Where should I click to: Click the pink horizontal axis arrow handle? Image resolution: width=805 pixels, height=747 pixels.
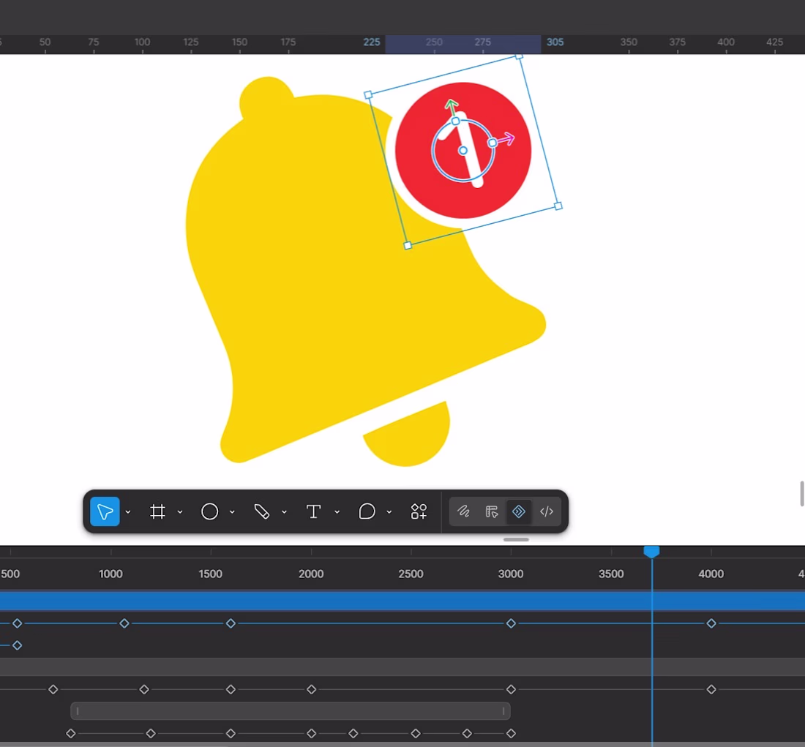(507, 138)
